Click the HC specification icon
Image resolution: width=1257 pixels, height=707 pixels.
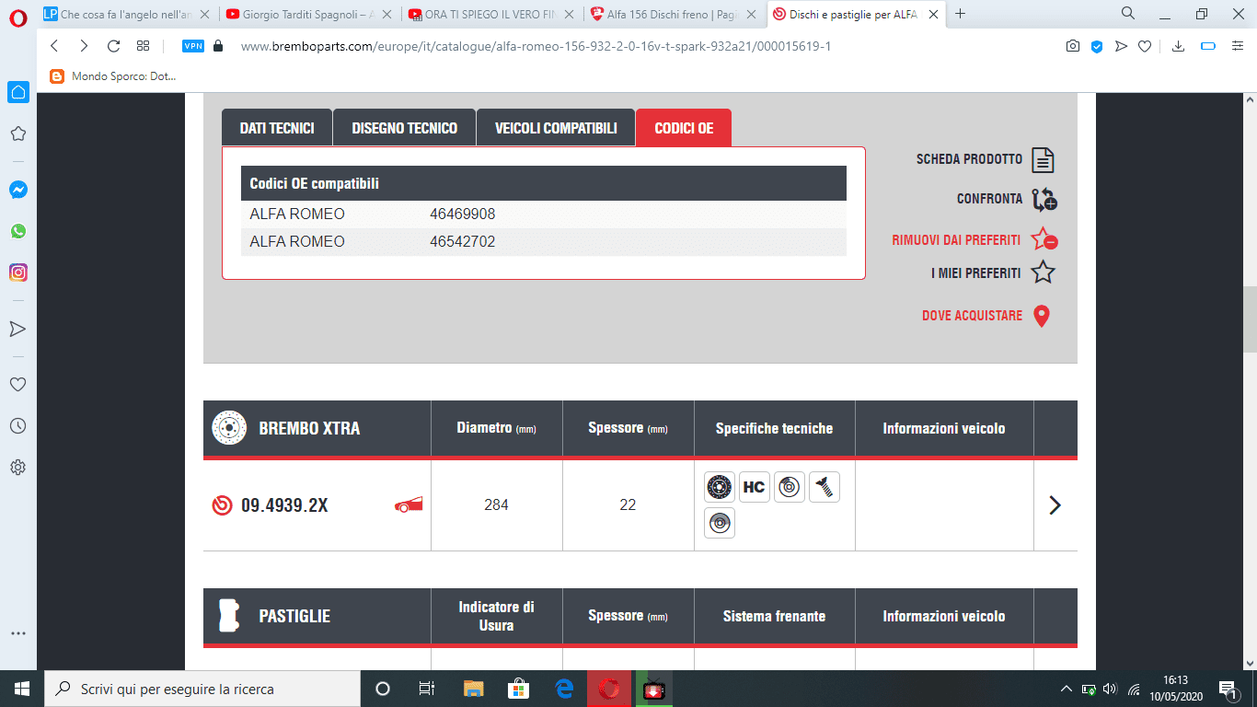click(755, 487)
